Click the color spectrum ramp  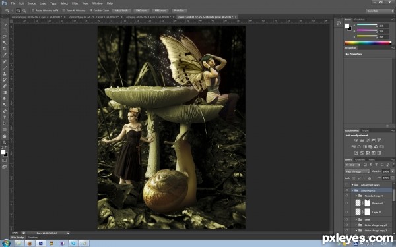pos(368,43)
